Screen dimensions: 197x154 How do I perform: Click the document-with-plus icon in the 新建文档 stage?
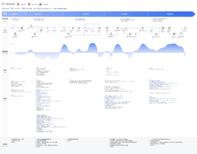[22, 28]
